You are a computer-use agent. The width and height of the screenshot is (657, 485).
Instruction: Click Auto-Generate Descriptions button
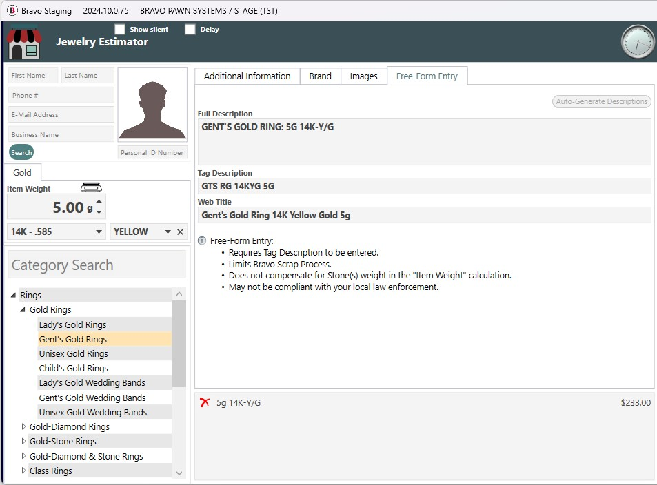click(x=602, y=101)
